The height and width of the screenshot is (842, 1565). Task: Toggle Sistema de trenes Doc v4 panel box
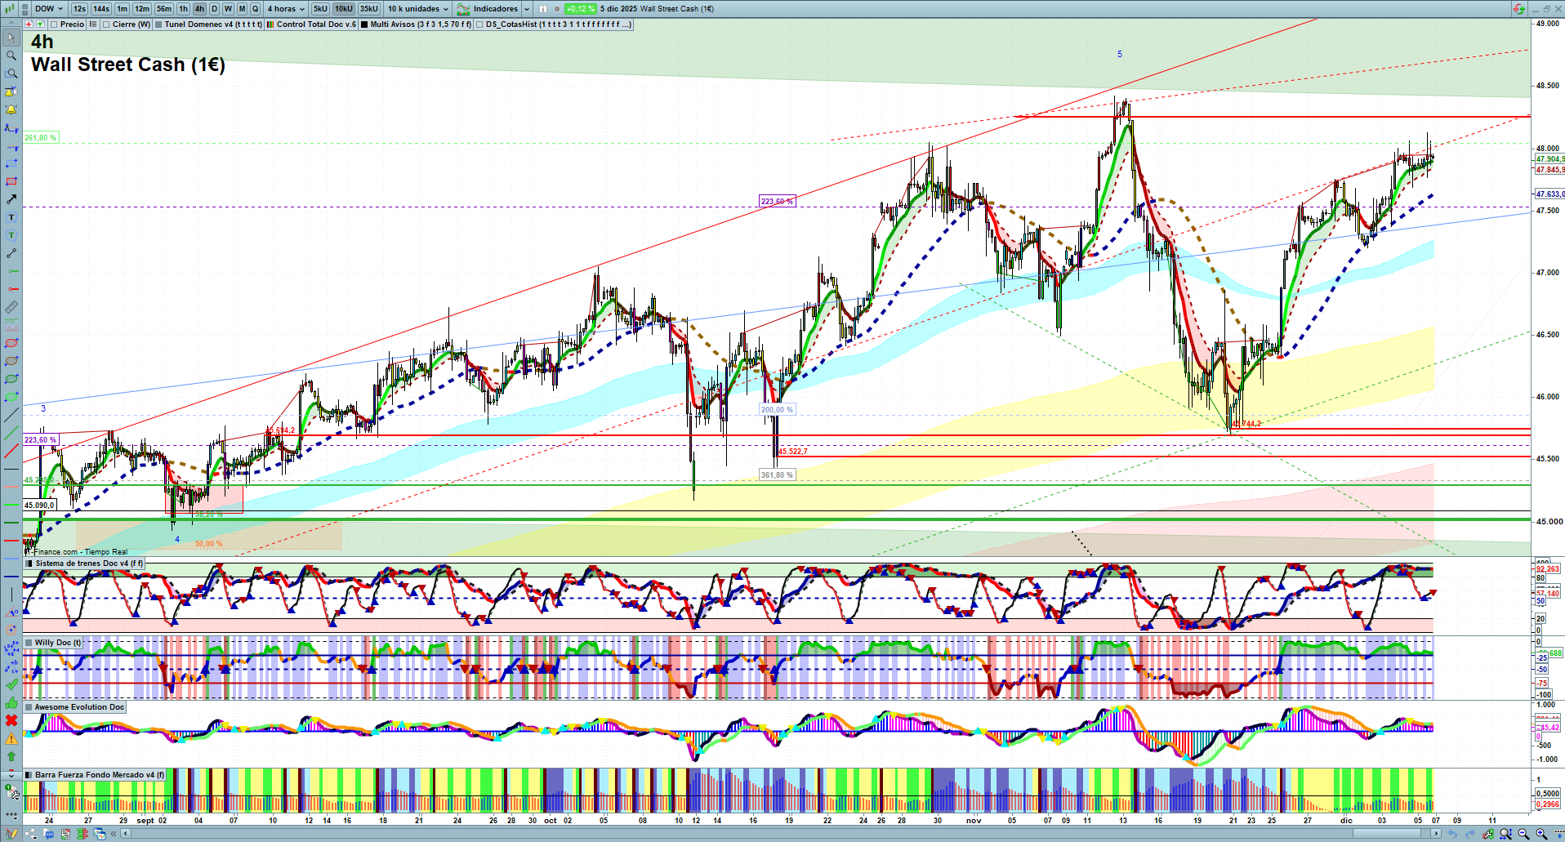[x=29, y=564]
